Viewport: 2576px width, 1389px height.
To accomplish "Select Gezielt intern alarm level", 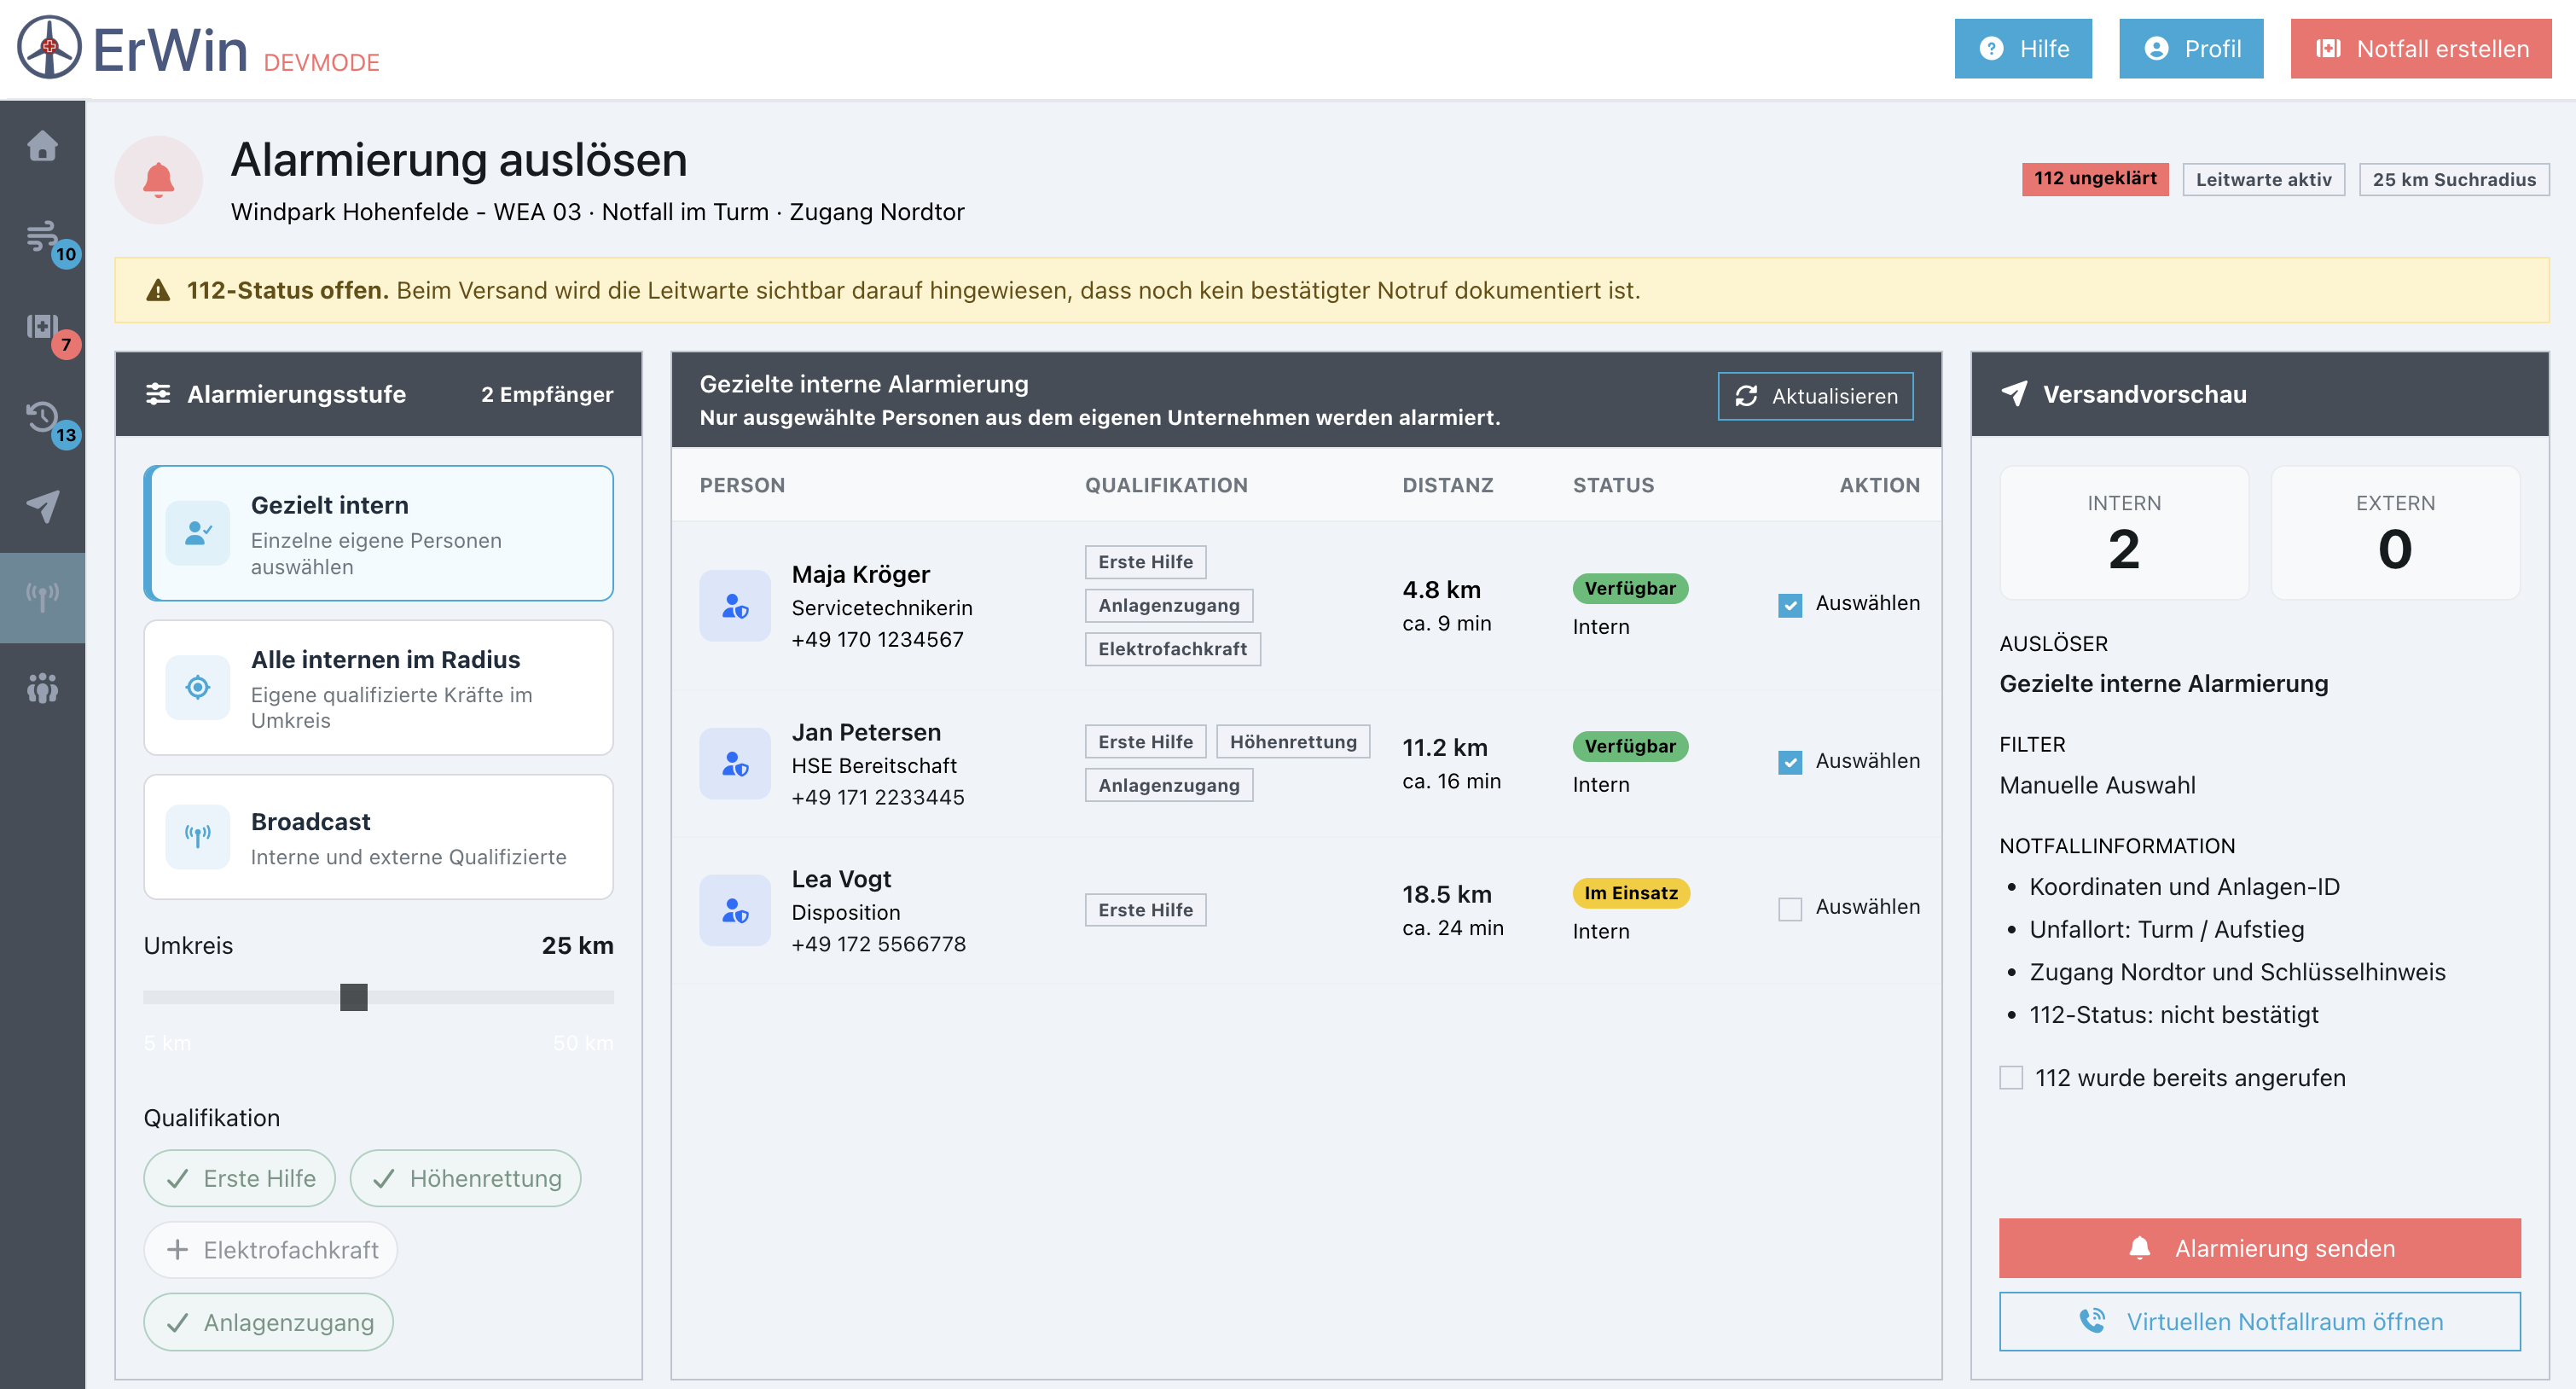I will pyautogui.click(x=379, y=533).
